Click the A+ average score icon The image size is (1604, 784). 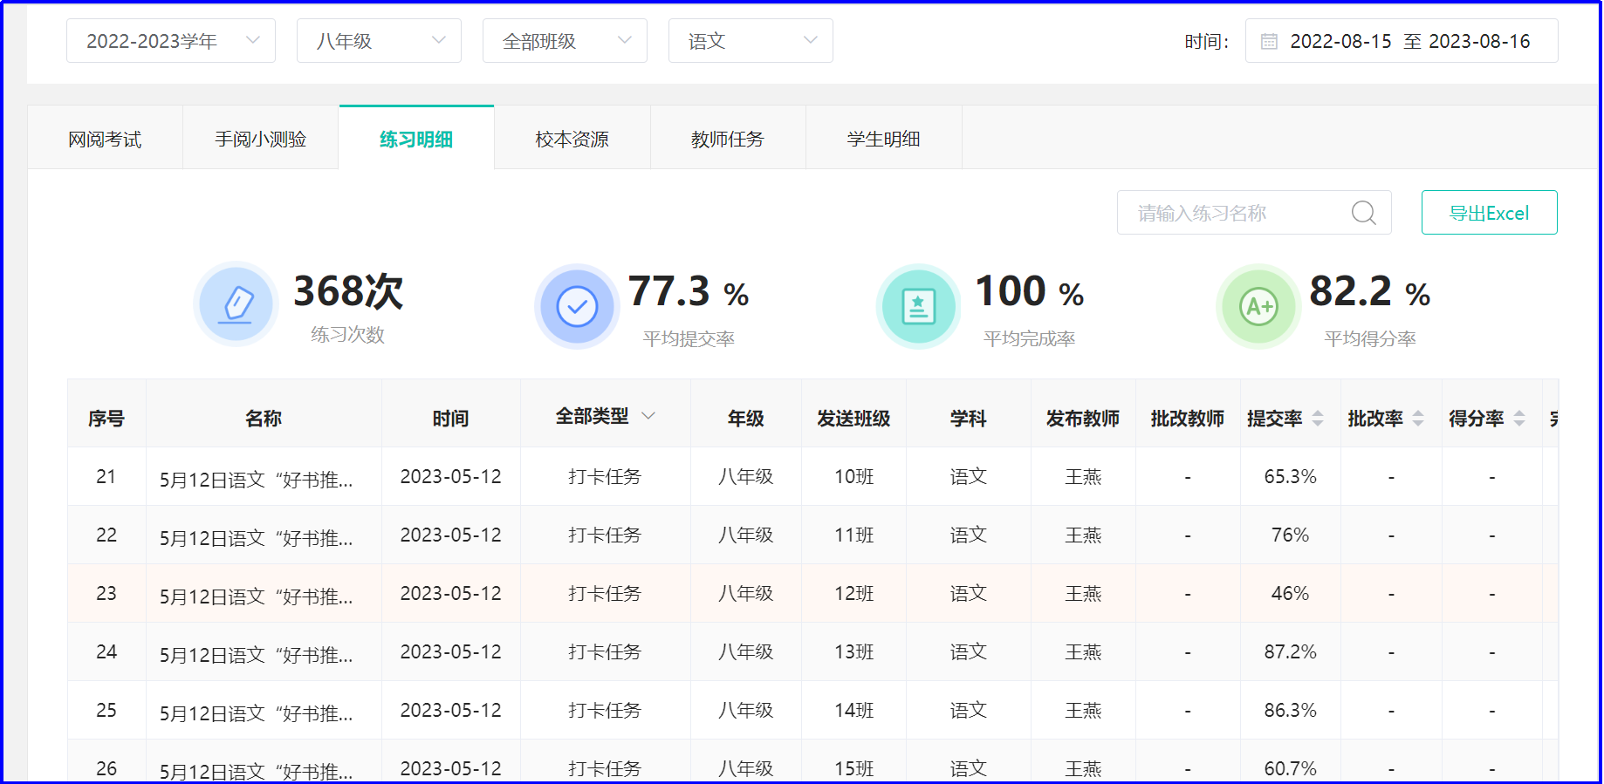coord(1258,307)
